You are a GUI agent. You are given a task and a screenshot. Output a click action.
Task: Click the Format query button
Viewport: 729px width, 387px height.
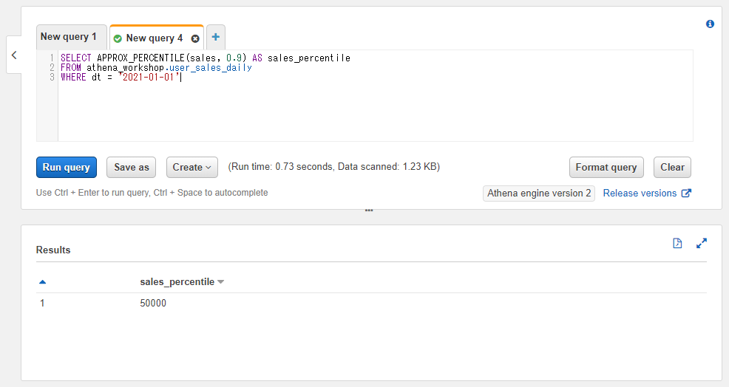click(x=606, y=167)
